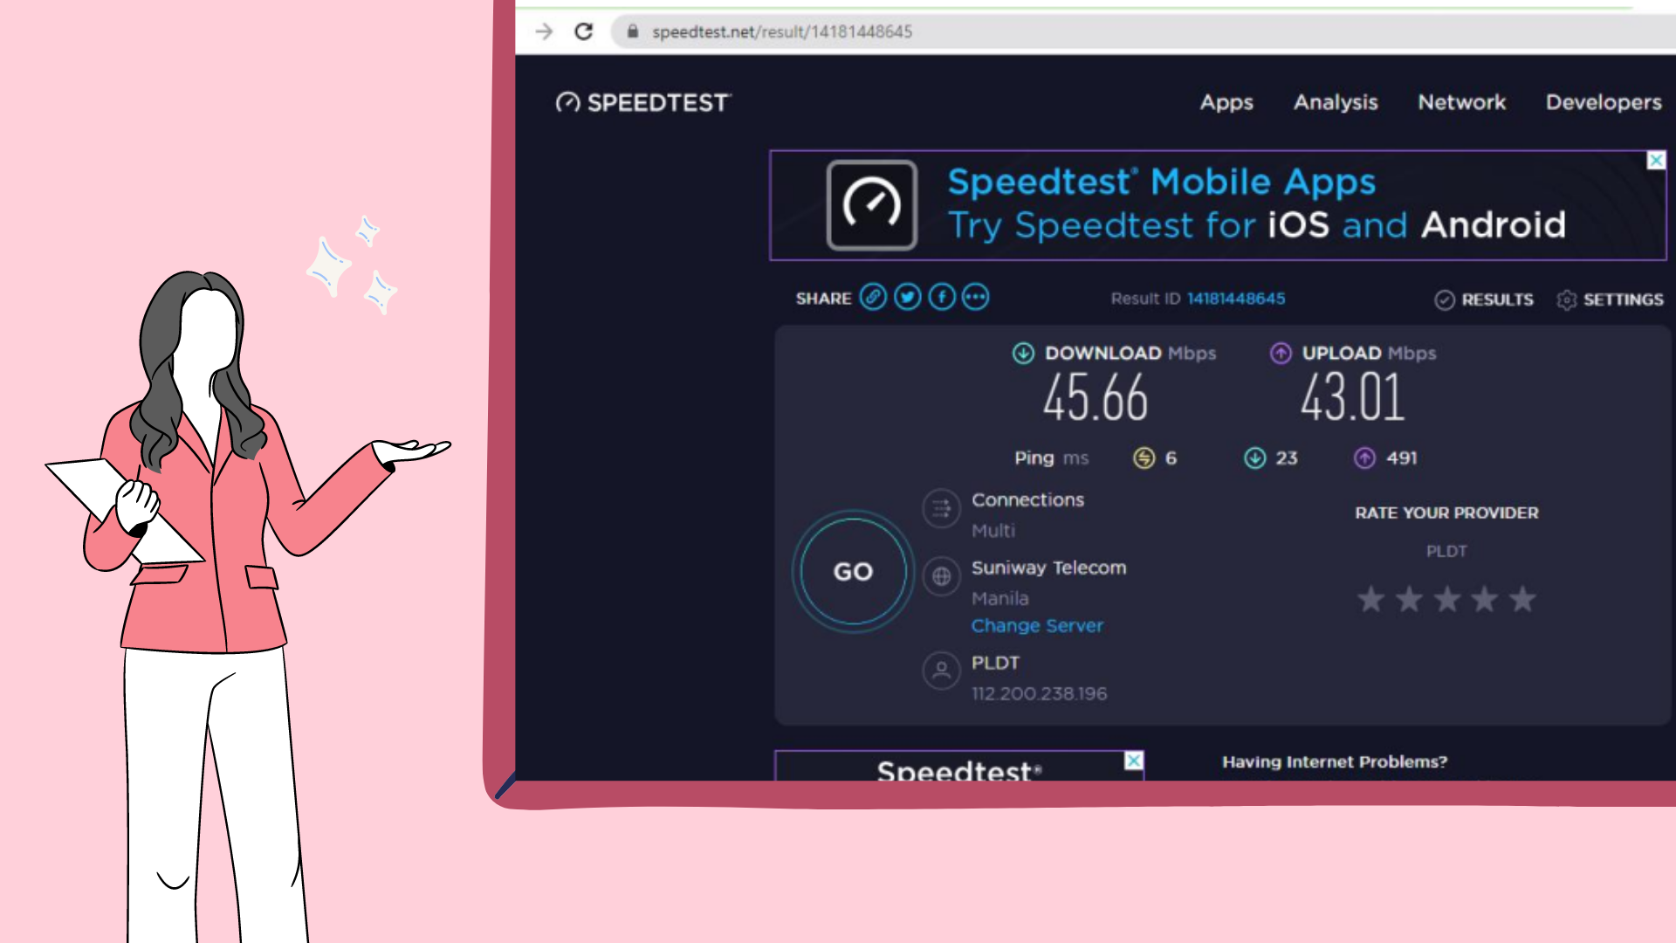Open the Analysis menu
Viewport: 1676px width, 943px height.
(1336, 102)
